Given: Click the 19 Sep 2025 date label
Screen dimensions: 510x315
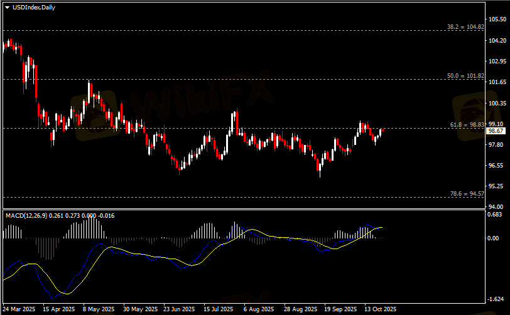Looking at the screenshot, I should (340, 309).
